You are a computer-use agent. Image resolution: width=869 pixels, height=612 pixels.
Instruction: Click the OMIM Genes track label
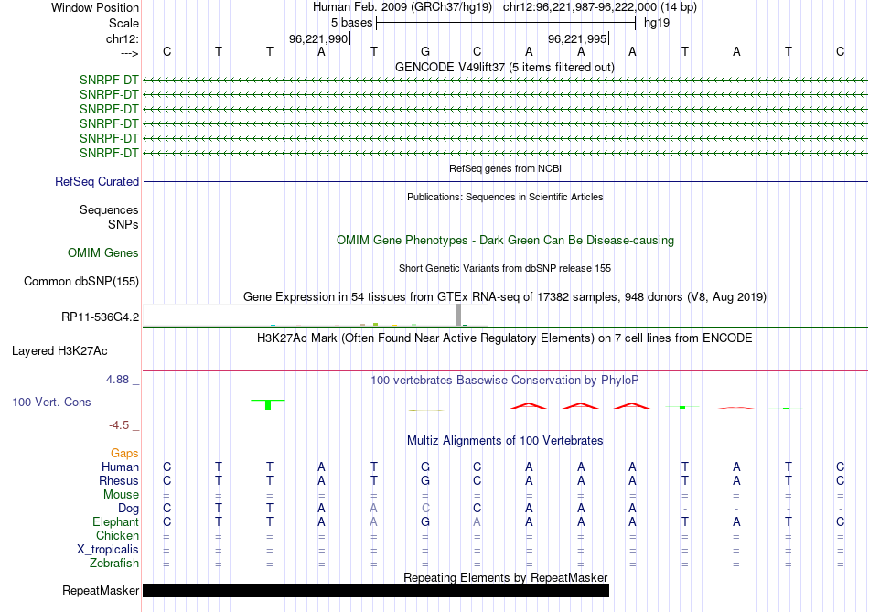click(103, 252)
